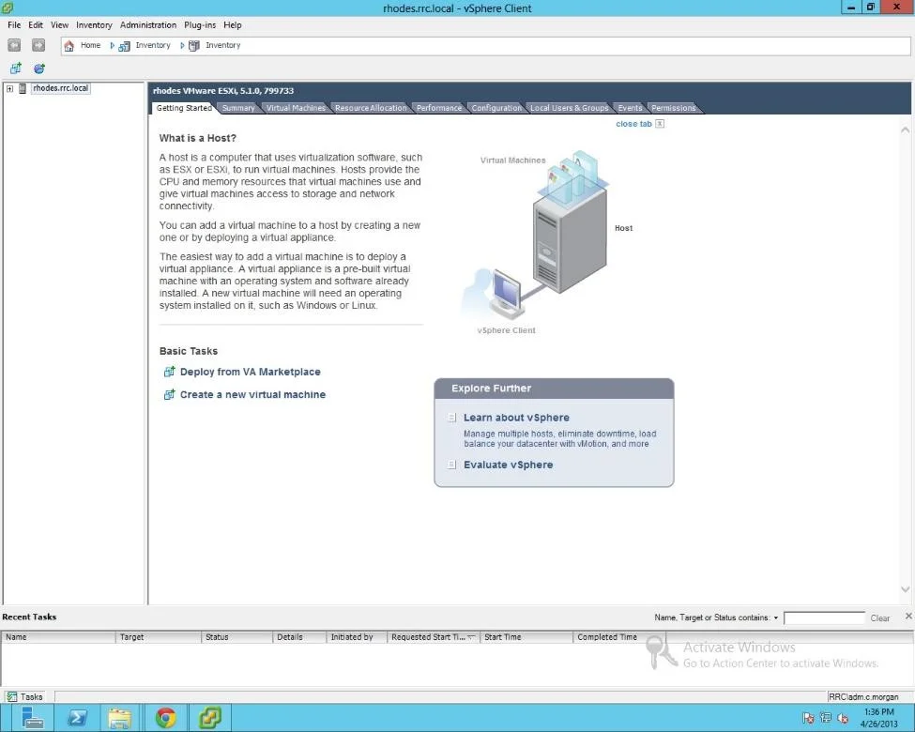Click the first Inventory breadcrumb icon
Viewport: 915px width, 732px height.
[124, 46]
